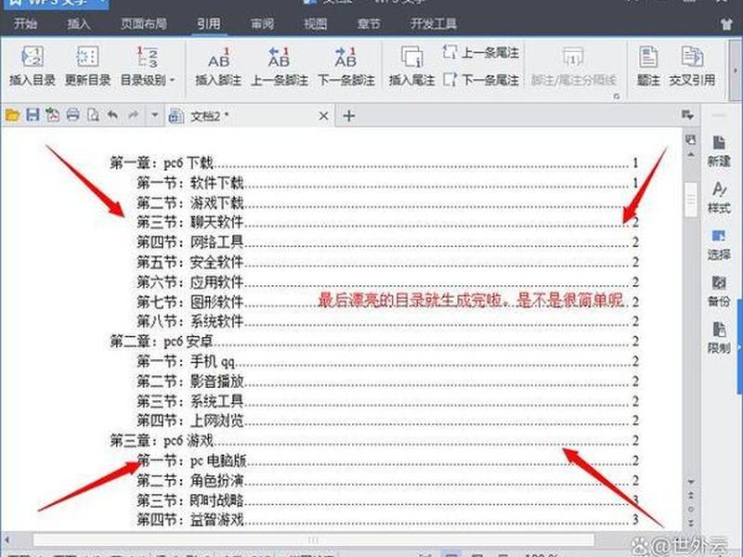Click the next page double arrow

(x=691, y=523)
